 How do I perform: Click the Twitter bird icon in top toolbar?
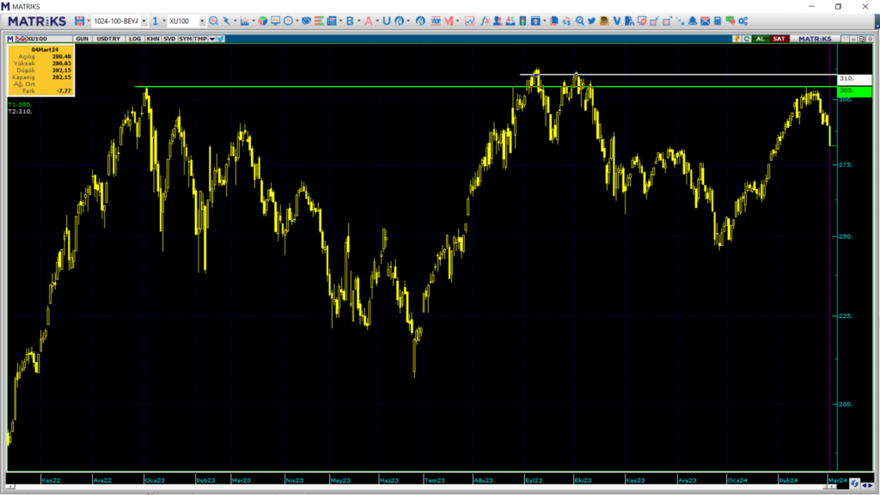click(x=592, y=21)
